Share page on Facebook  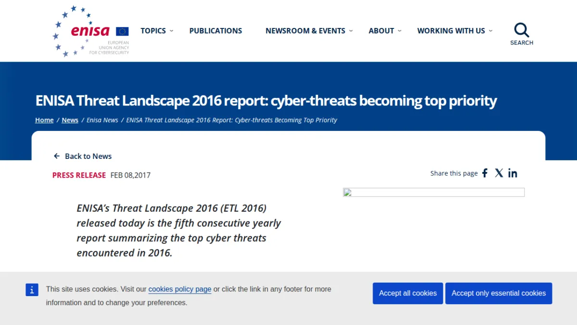[x=485, y=173]
